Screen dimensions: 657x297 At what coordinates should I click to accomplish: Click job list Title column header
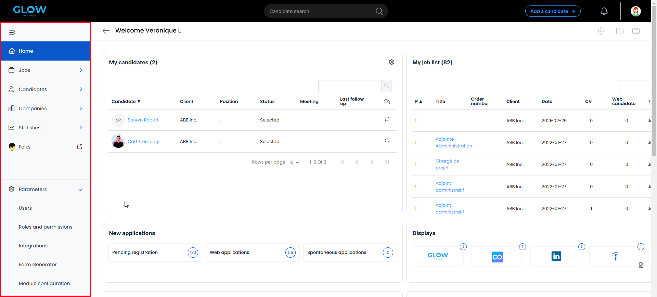pos(440,101)
